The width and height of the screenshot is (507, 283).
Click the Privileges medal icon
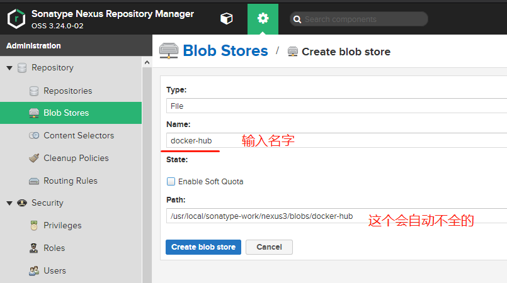click(34, 226)
